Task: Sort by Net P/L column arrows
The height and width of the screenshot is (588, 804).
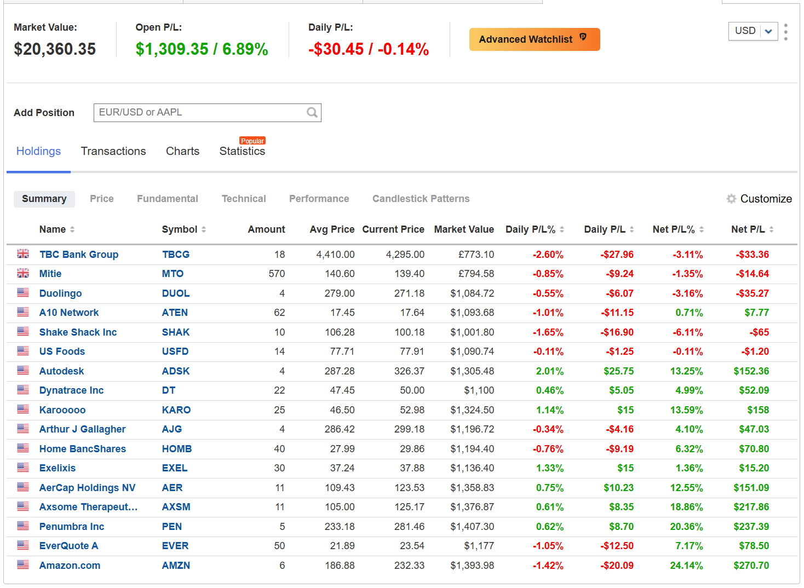Action: (x=771, y=229)
